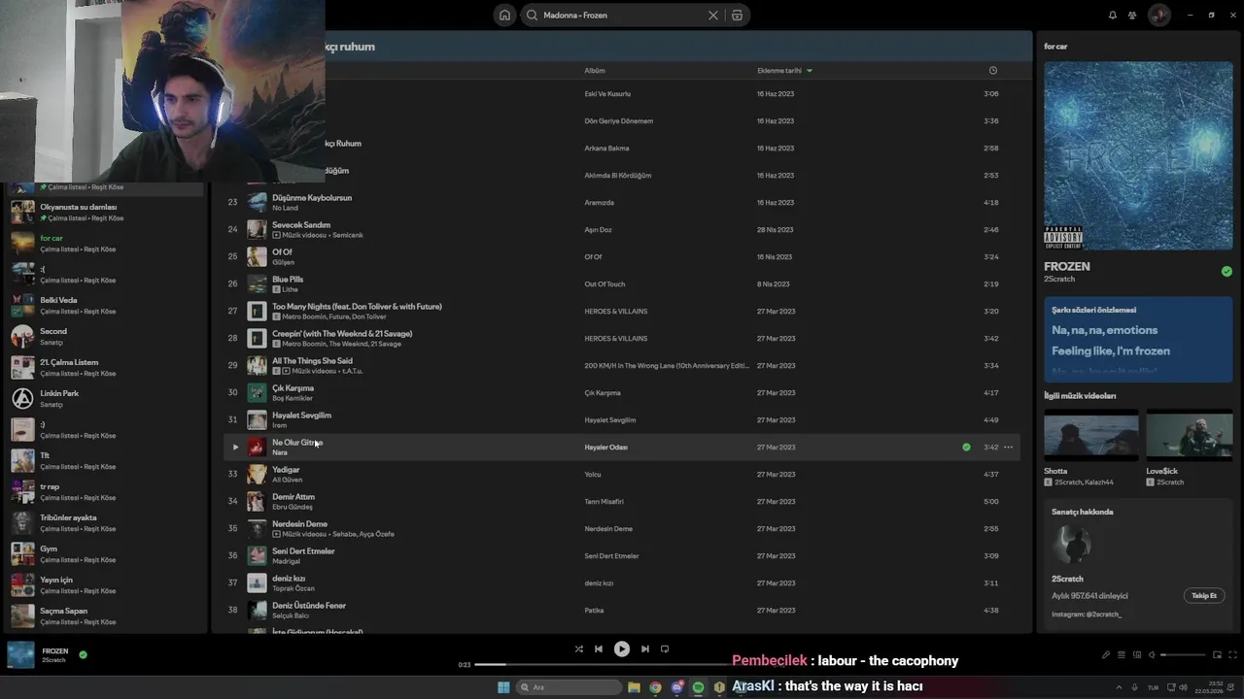Toggle shuffle in player bar
1244x699 pixels.
(578, 649)
